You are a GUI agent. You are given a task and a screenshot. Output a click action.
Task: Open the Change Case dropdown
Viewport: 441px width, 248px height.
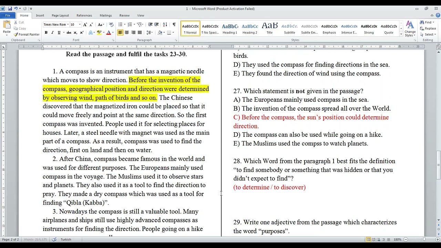tap(101, 25)
